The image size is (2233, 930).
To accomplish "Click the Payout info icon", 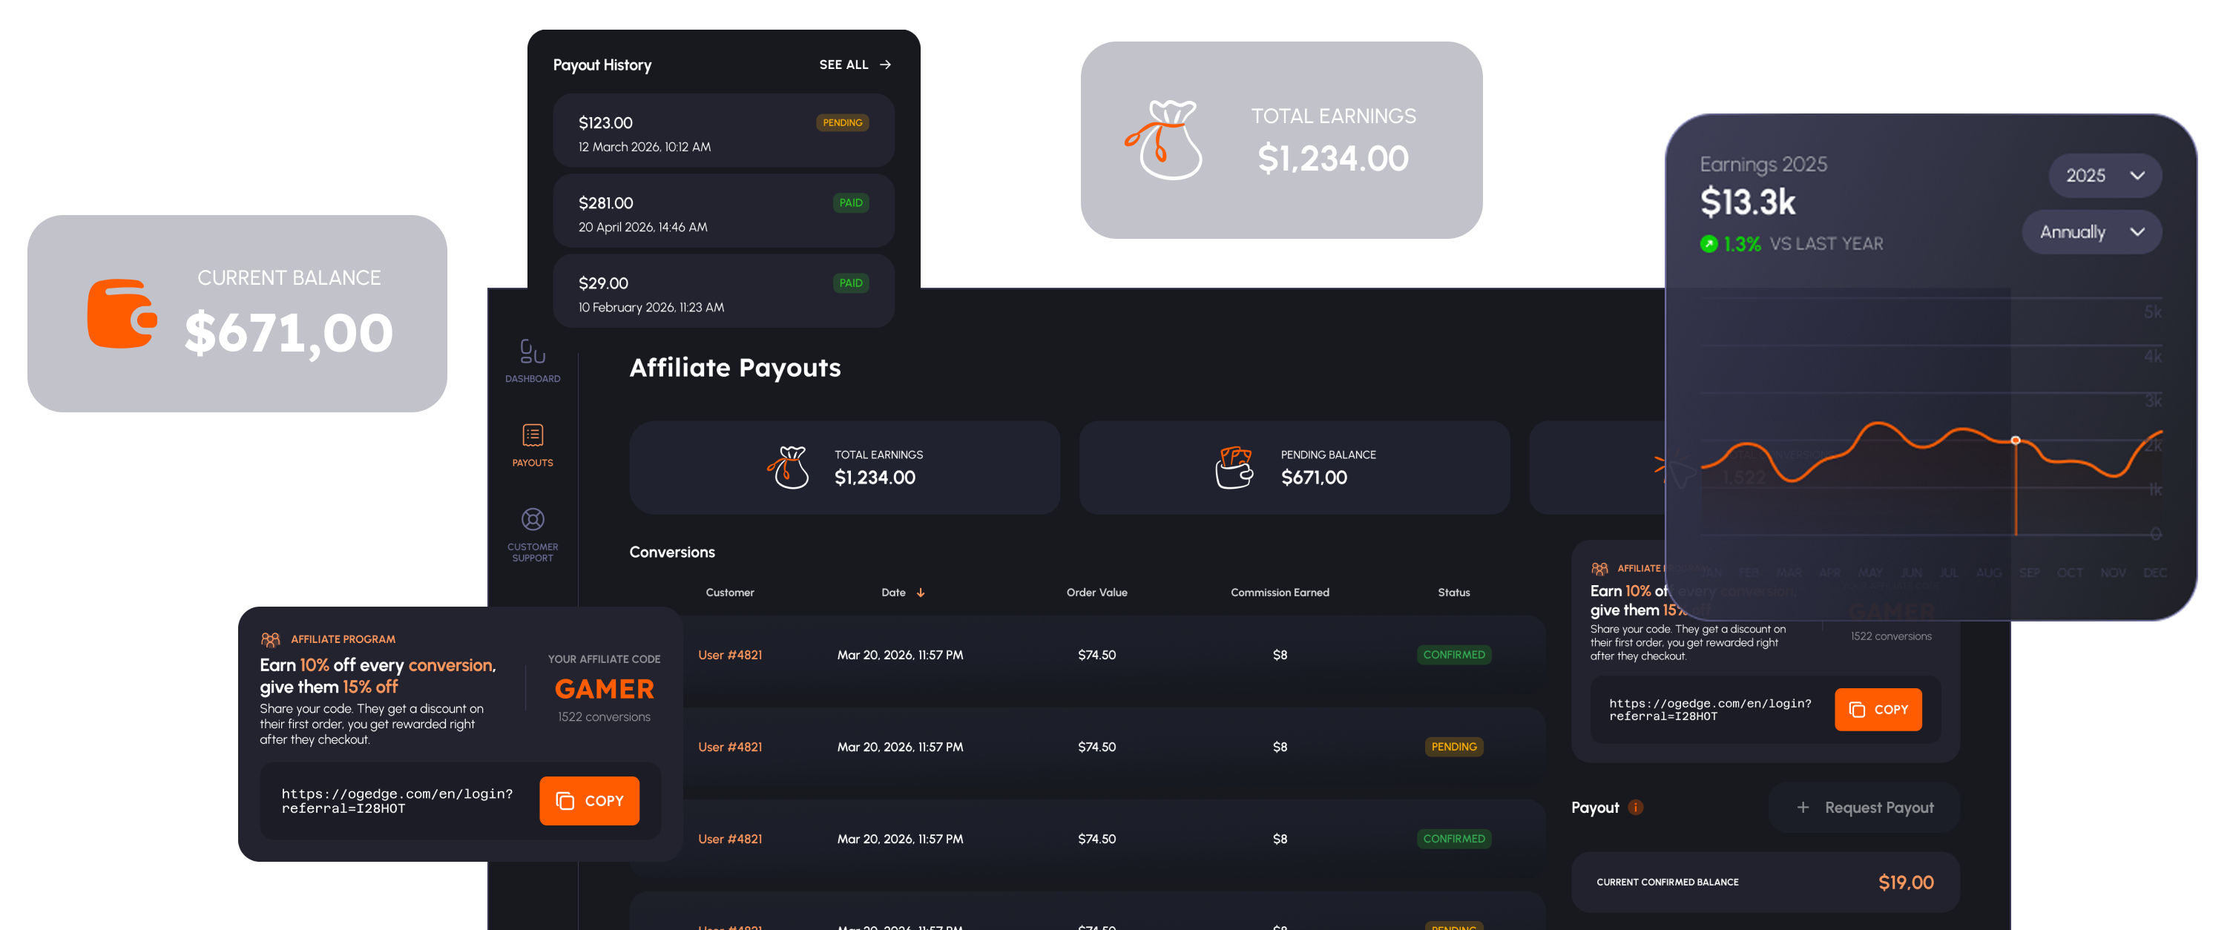I will (1636, 808).
